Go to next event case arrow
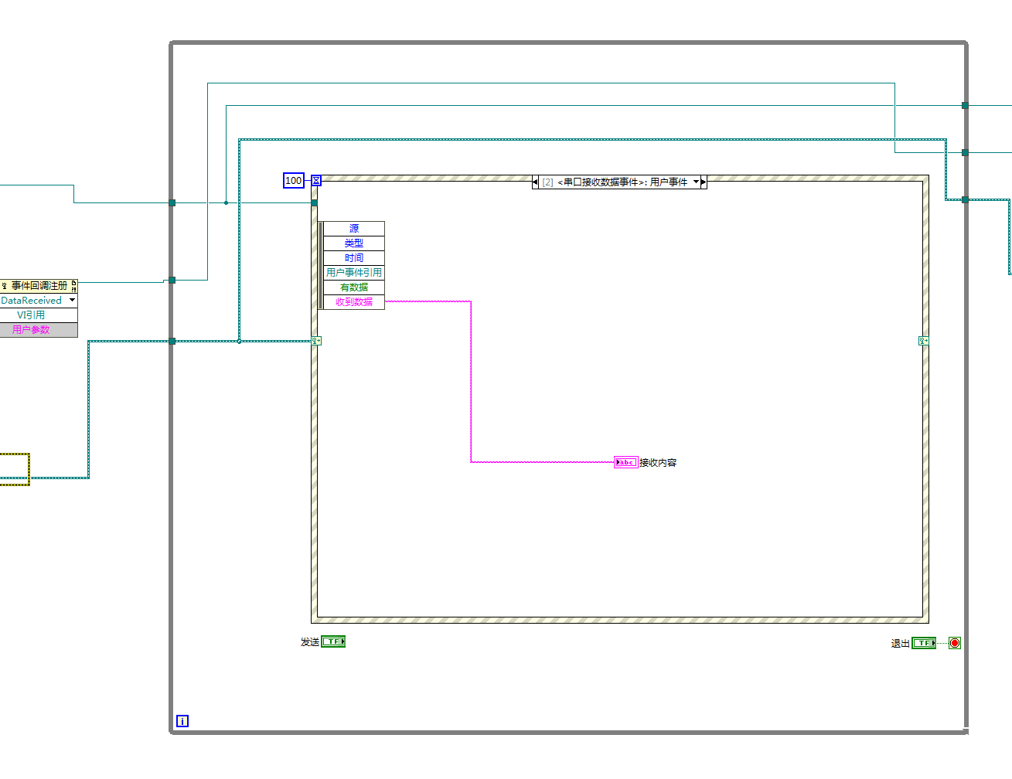1012x779 pixels. pos(704,182)
